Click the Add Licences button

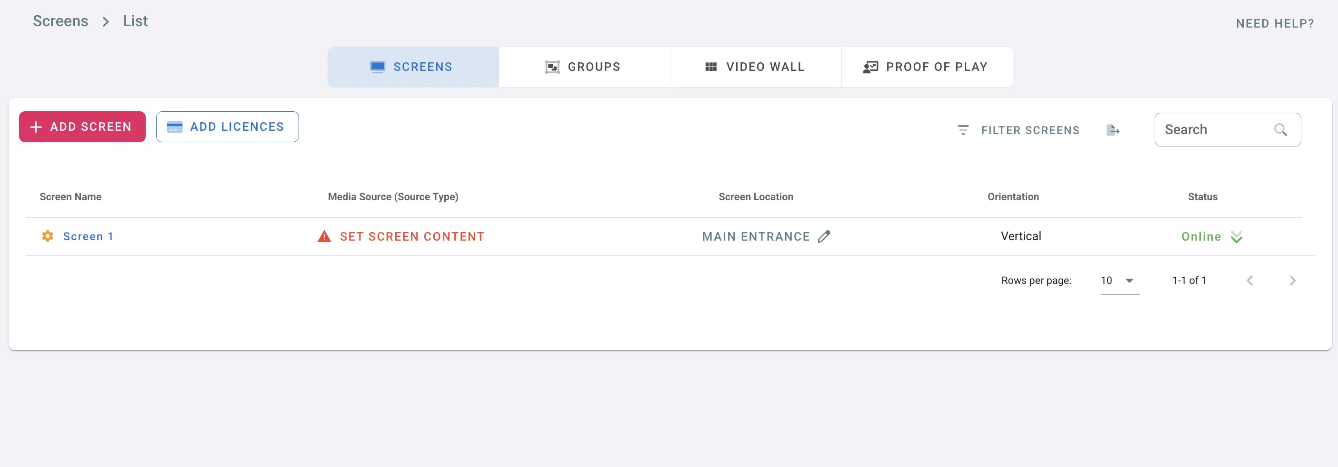228,126
